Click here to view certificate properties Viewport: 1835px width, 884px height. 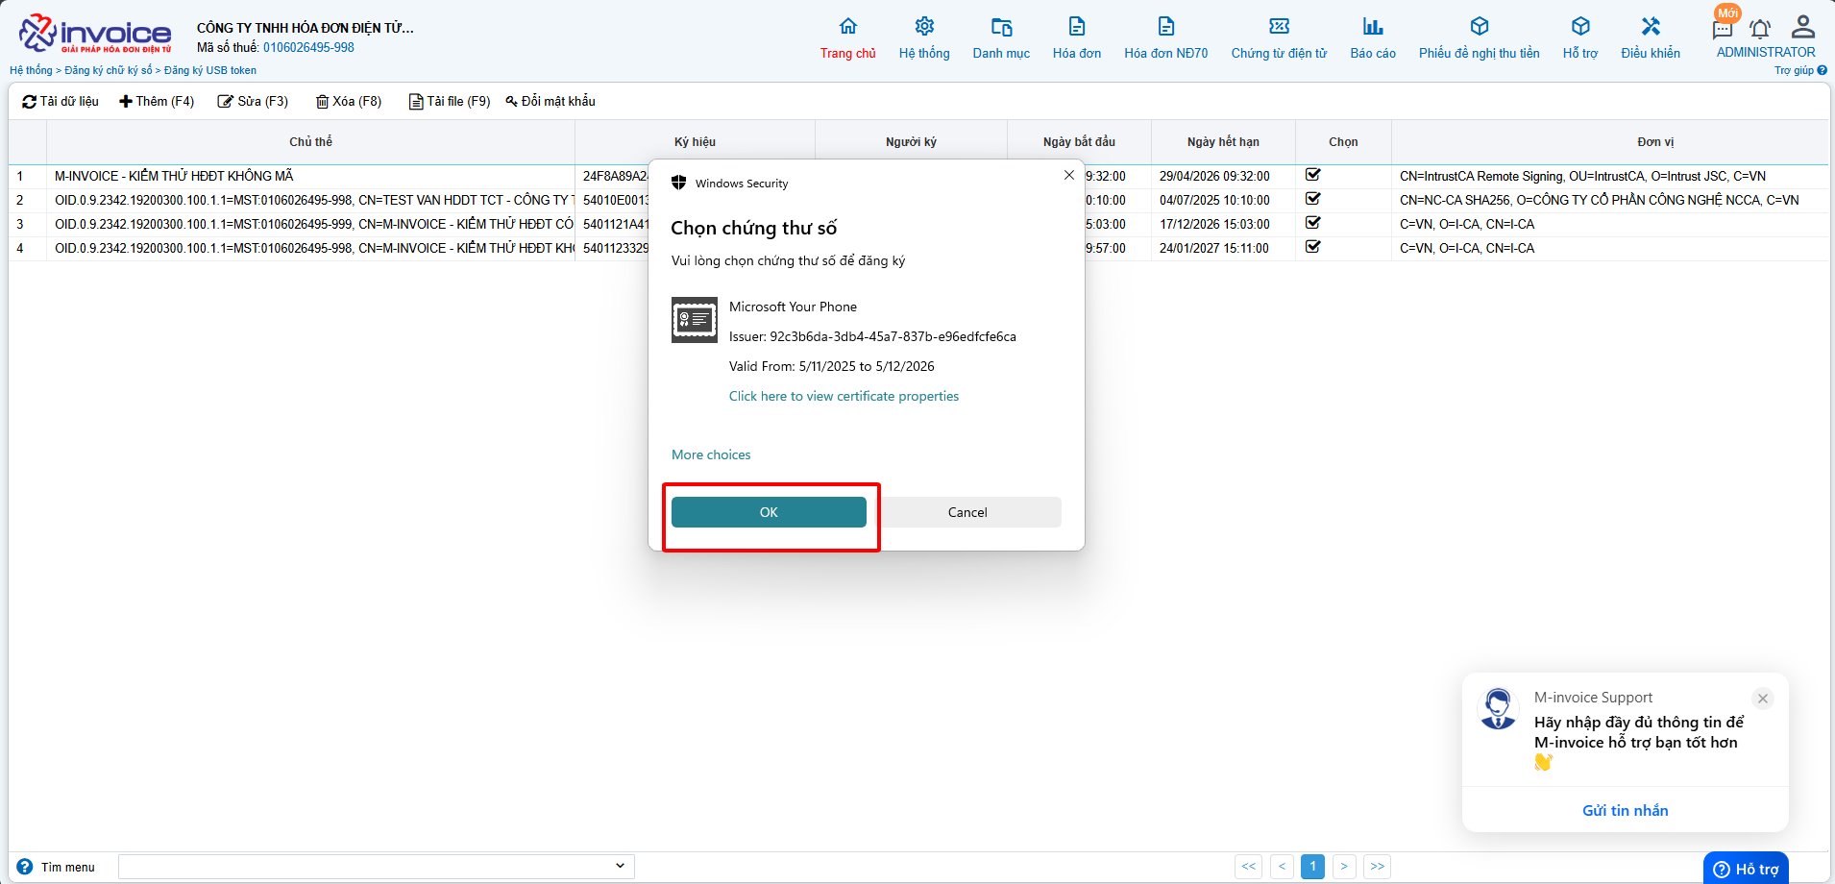click(844, 396)
